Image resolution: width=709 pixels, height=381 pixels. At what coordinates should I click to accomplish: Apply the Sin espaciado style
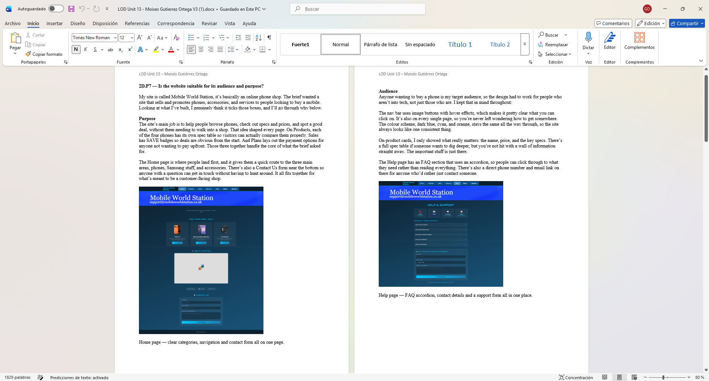420,44
